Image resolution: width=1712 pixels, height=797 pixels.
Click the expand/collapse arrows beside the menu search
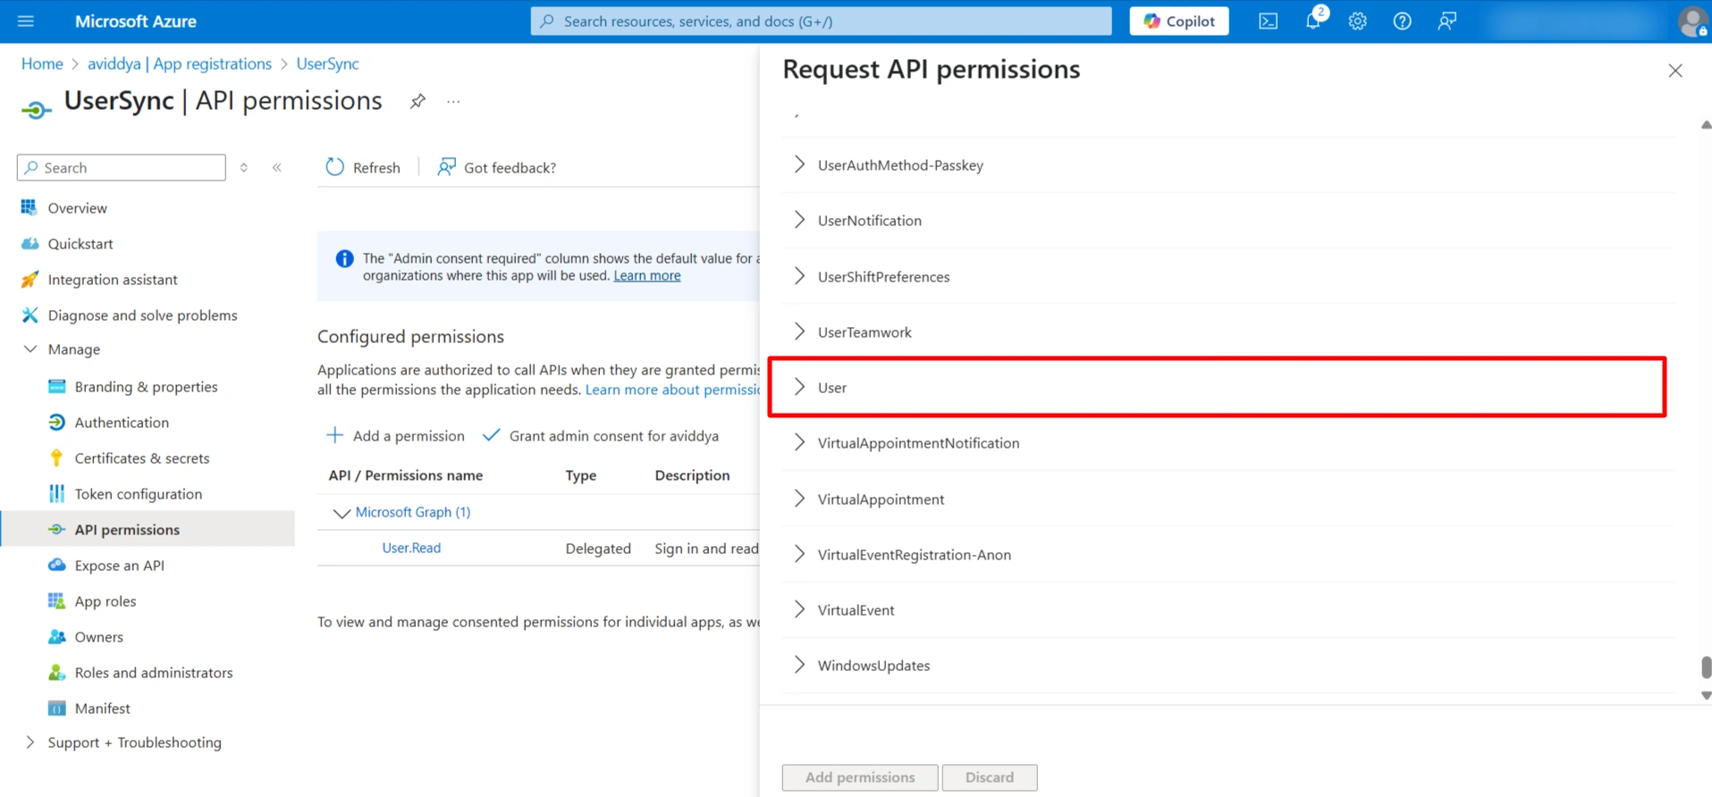pyautogui.click(x=244, y=167)
